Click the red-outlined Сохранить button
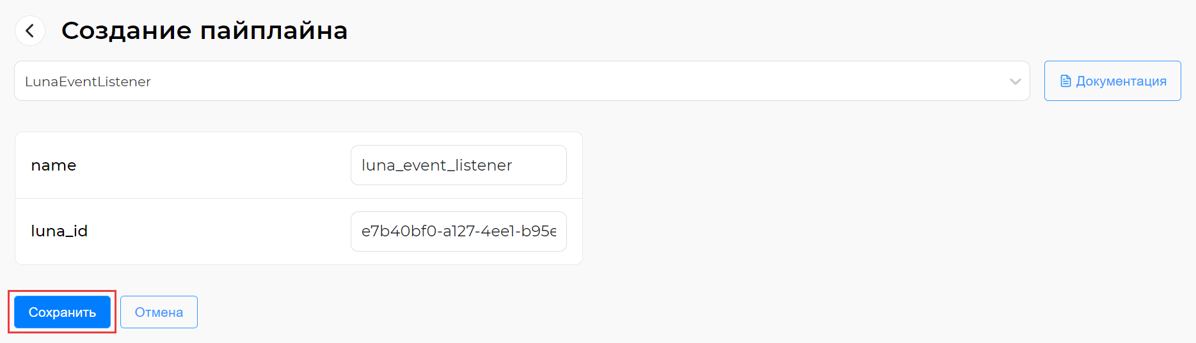 (62, 312)
